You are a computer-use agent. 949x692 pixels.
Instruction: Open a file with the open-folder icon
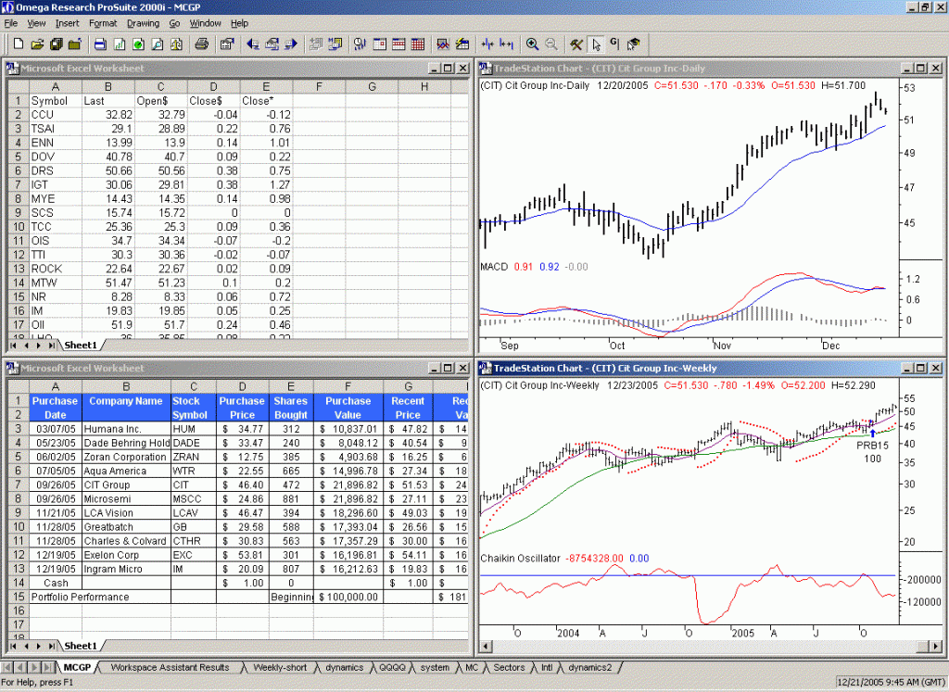coord(37,44)
